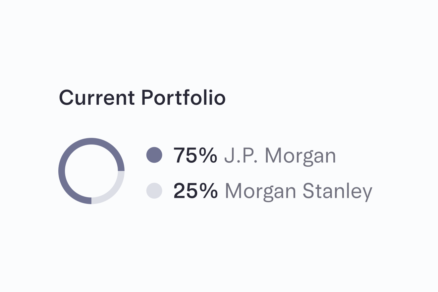Click "Morgan" in the J.P. Morgan label

[301, 155]
